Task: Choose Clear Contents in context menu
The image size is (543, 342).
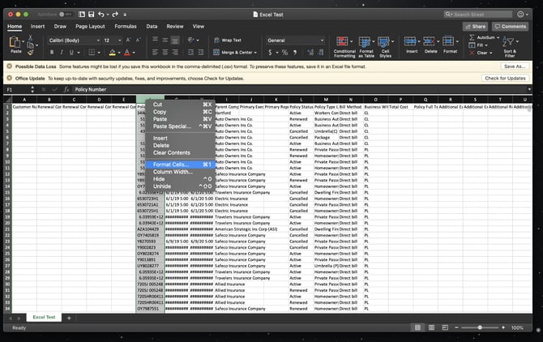Action: pos(180,152)
